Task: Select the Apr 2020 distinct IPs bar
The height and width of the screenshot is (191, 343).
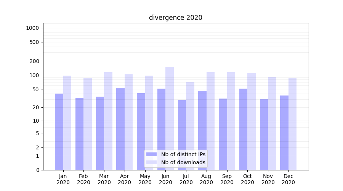Action: point(120,129)
